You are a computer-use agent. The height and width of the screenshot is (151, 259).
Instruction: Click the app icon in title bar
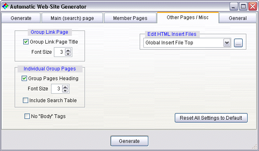coord(5,6)
